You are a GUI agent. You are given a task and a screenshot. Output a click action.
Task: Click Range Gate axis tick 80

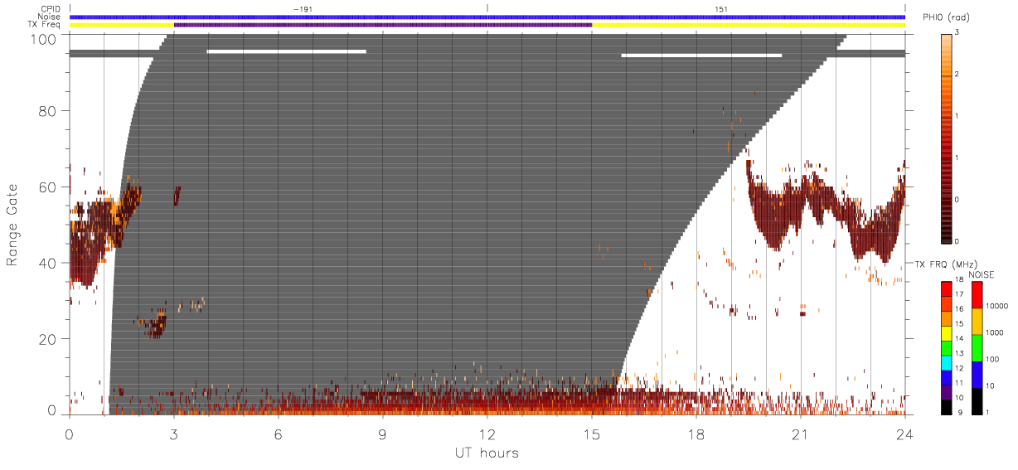point(47,110)
